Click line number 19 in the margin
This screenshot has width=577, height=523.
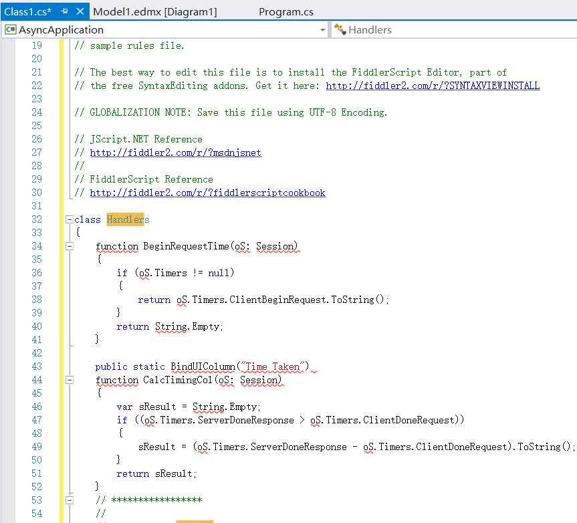(x=37, y=45)
